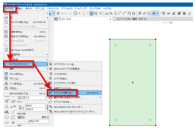Choose オブジェクトを共有... entry

coord(75,102)
